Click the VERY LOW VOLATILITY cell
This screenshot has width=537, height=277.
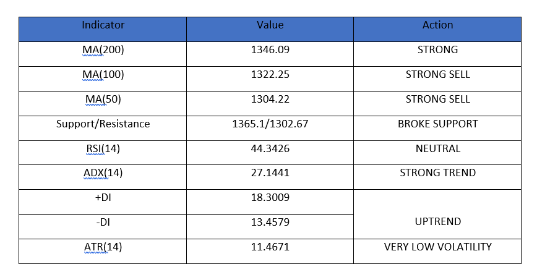pos(437,251)
